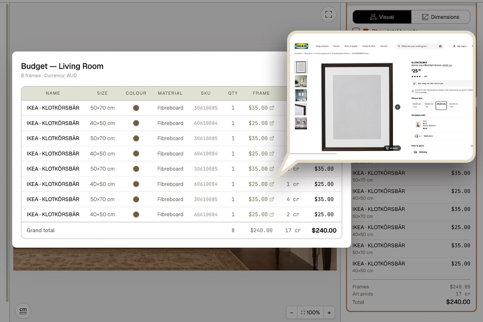Image resolution: width=483 pixels, height=322 pixels.
Task: Open external link icon in the 4 cr row
Action: 272,199
